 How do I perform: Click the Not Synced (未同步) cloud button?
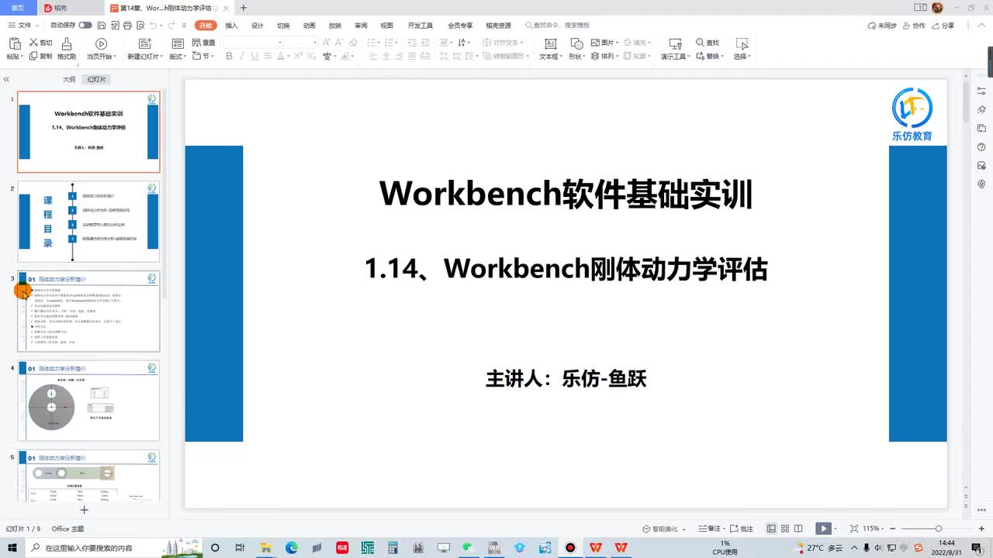(x=883, y=26)
